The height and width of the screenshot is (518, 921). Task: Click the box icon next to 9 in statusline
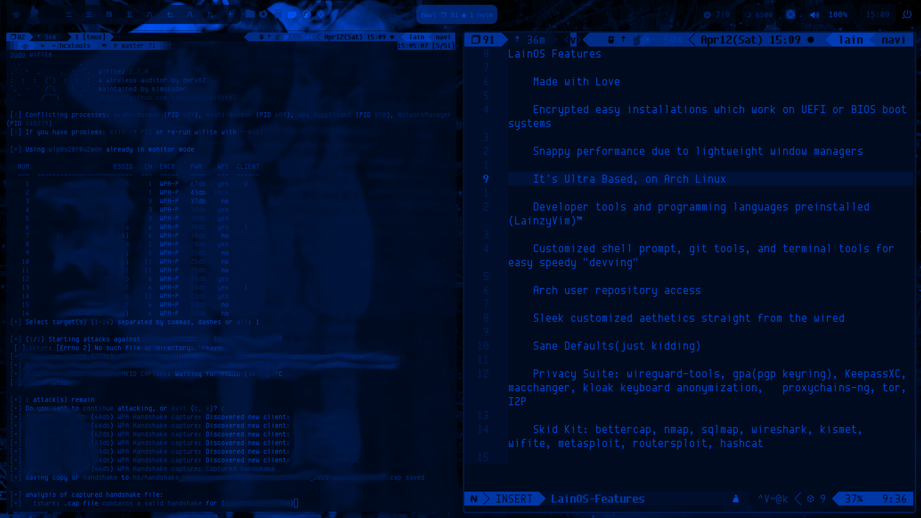[811, 499]
